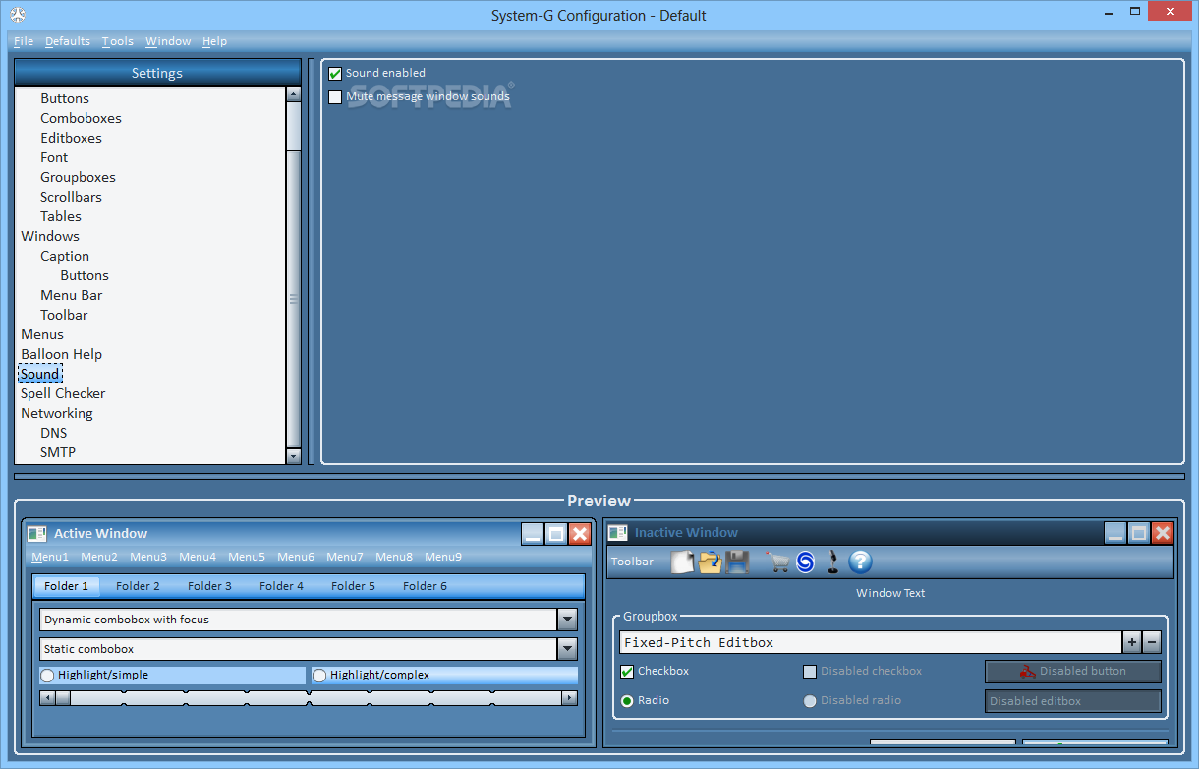Enable Mute message window sounds
This screenshot has width=1199, height=769.
click(335, 97)
